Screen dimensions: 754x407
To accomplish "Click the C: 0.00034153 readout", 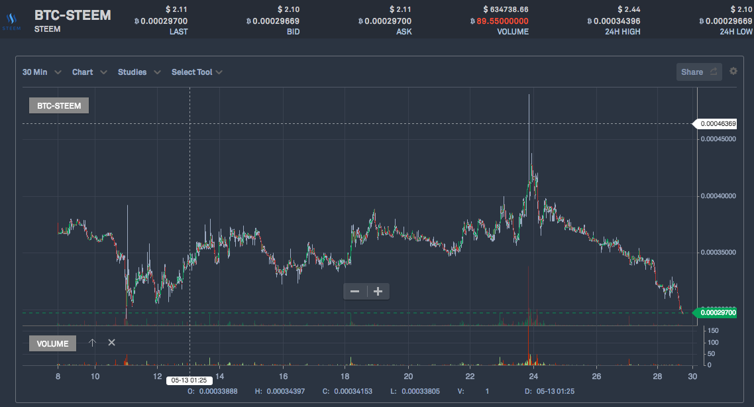I will click(x=347, y=391).
